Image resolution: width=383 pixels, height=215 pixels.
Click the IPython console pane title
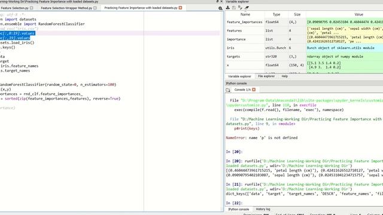point(236,84)
